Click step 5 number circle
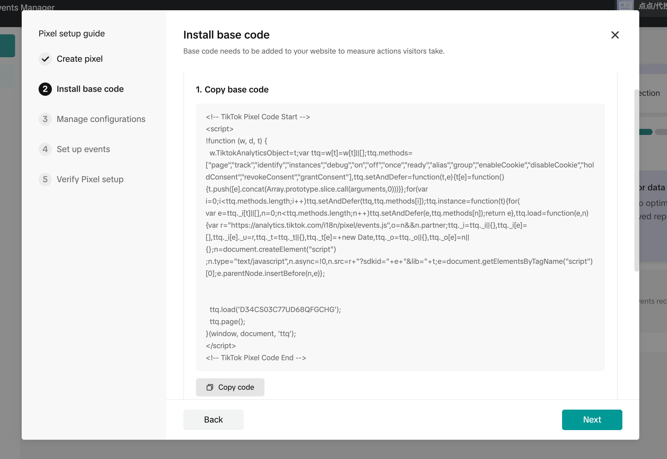667x459 pixels. coord(45,180)
